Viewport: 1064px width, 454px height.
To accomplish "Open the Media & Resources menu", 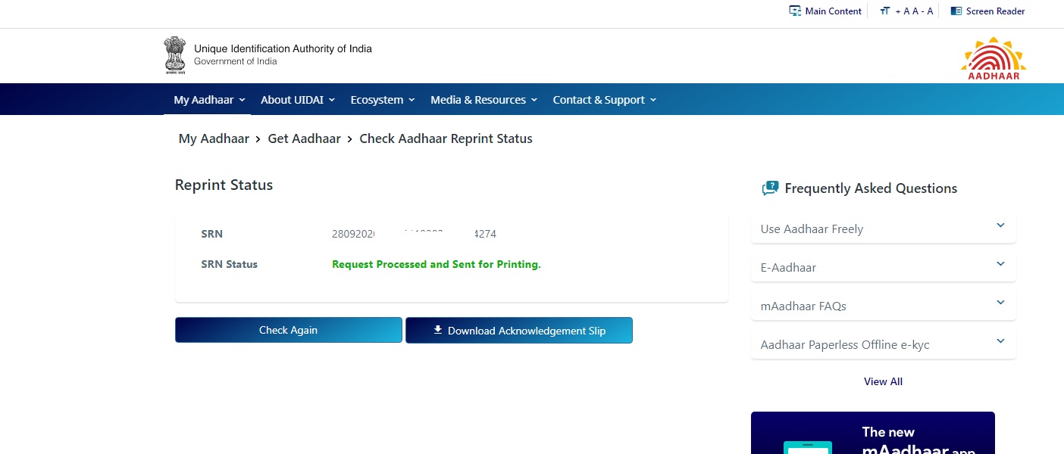I will pyautogui.click(x=483, y=100).
